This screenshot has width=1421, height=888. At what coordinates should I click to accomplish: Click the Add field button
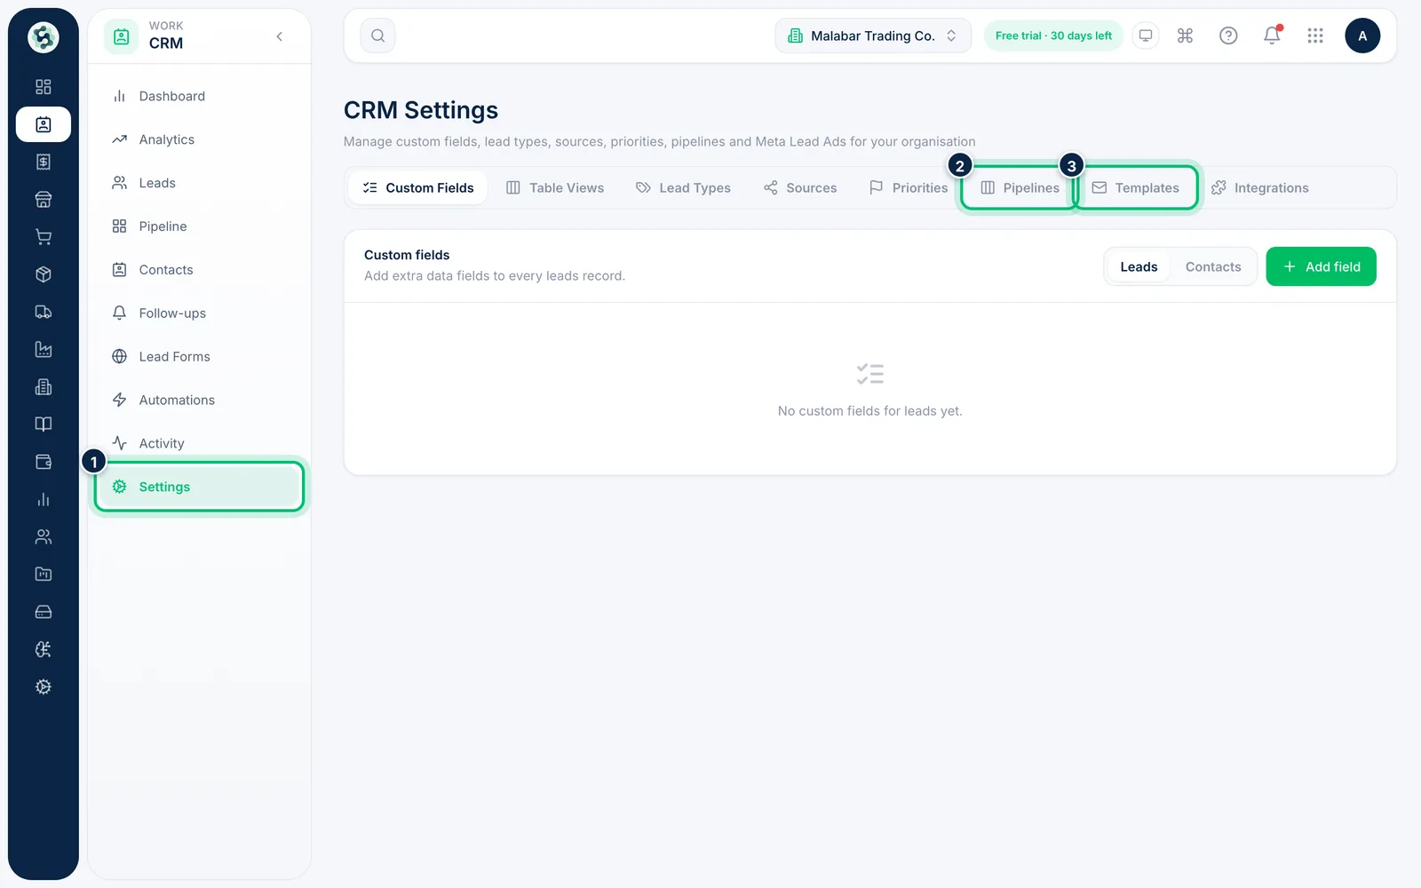click(1321, 266)
